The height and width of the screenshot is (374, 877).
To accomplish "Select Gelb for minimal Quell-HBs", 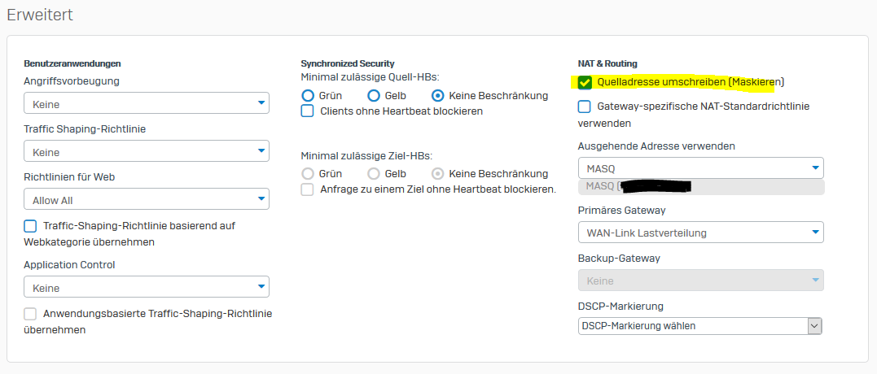I will coord(374,95).
